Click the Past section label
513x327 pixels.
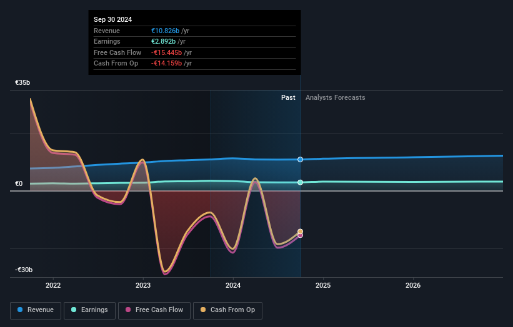coord(288,97)
